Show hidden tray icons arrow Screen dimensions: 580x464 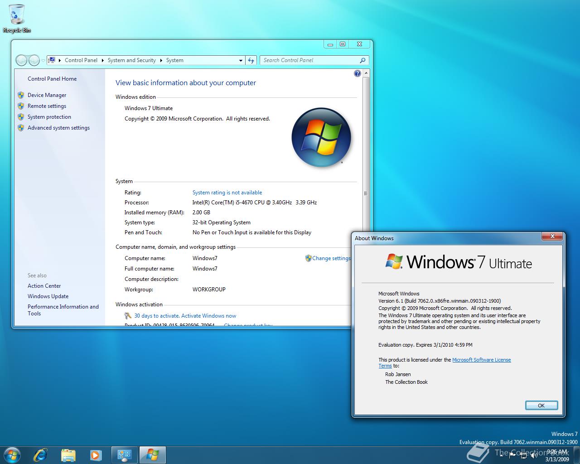(501, 455)
